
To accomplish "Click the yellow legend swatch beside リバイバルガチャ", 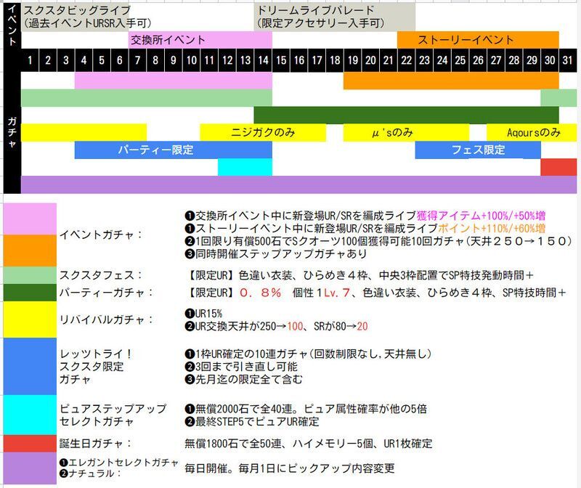I will tap(30, 320).
